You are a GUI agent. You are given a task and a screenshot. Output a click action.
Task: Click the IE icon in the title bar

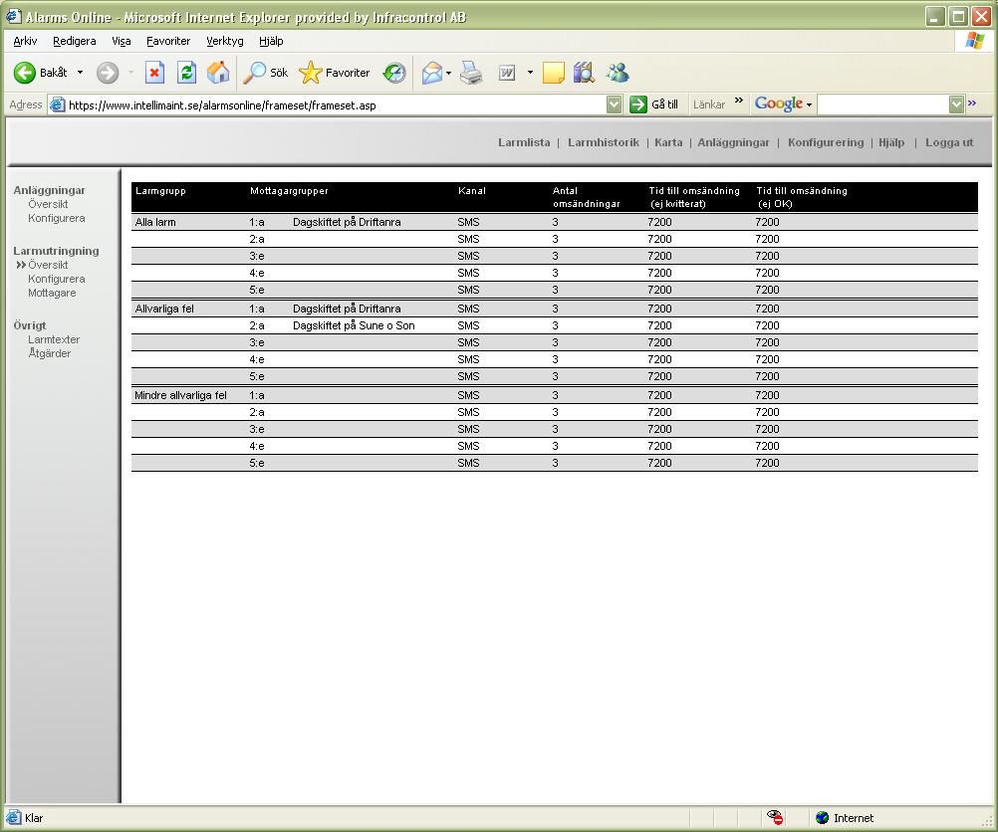click(13, 17)
